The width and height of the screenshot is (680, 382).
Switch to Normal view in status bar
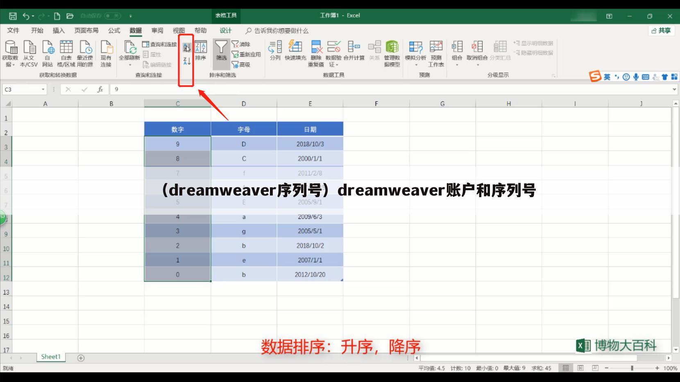pos(566,368)
